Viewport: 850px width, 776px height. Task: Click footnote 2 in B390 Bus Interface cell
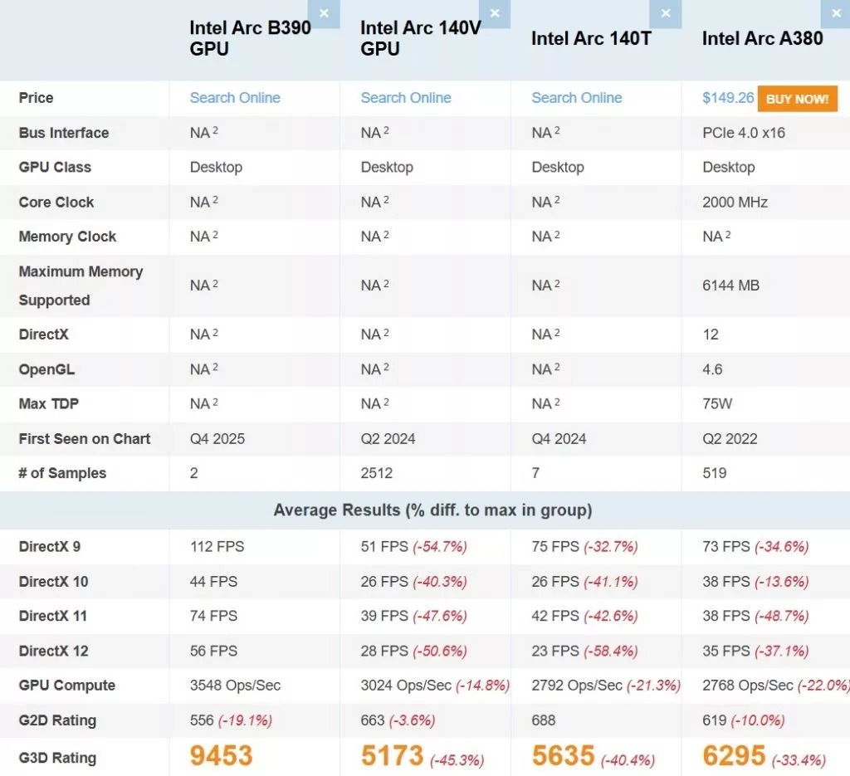click(x=216, y=130)
